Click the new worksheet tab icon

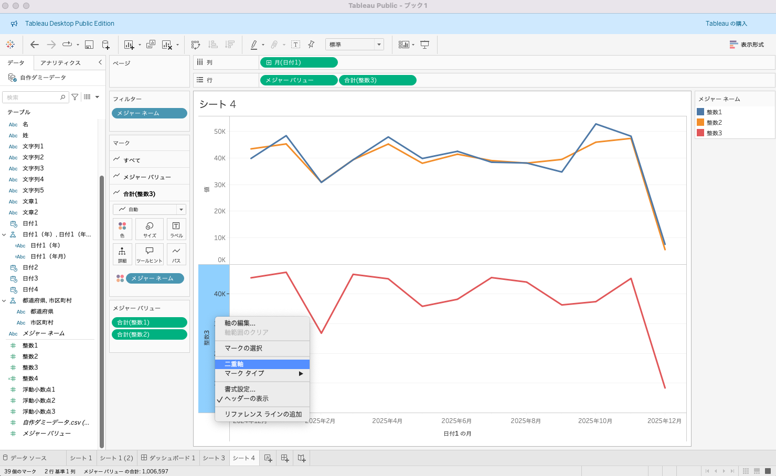[268, 458]
